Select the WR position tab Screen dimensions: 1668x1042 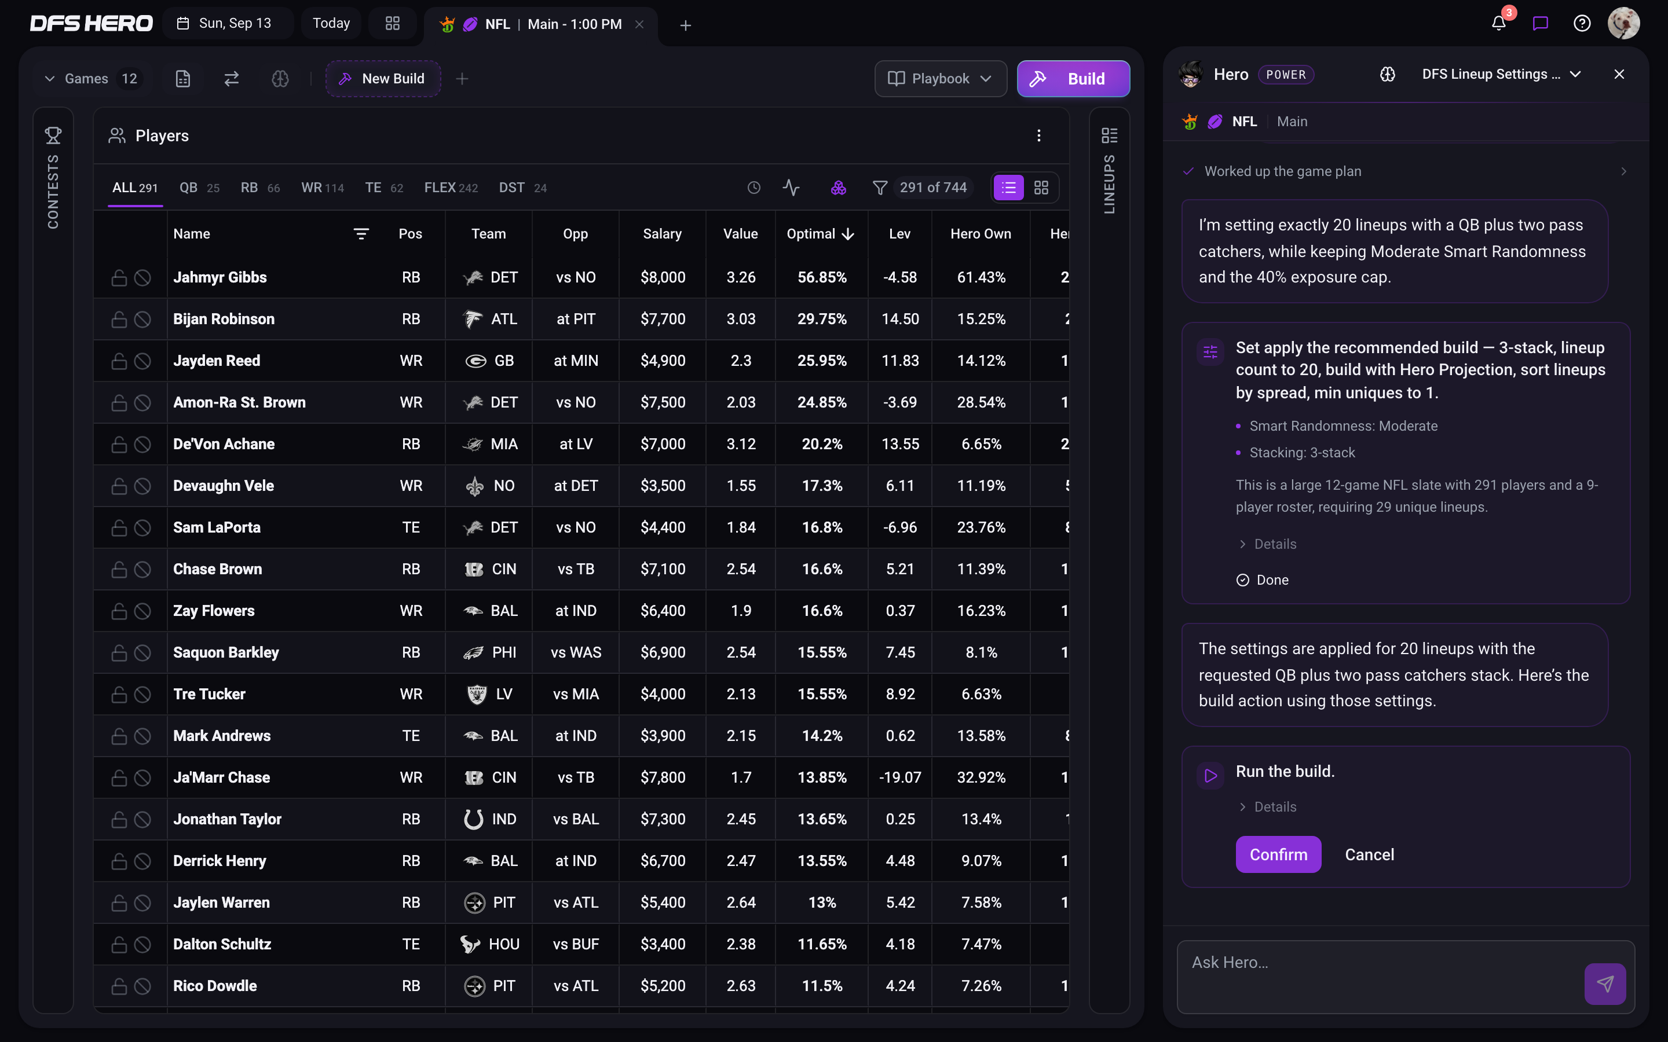[x=323, y=188]
